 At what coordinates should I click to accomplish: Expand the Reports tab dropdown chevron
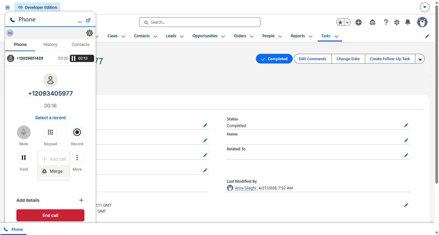coord(311,36)
